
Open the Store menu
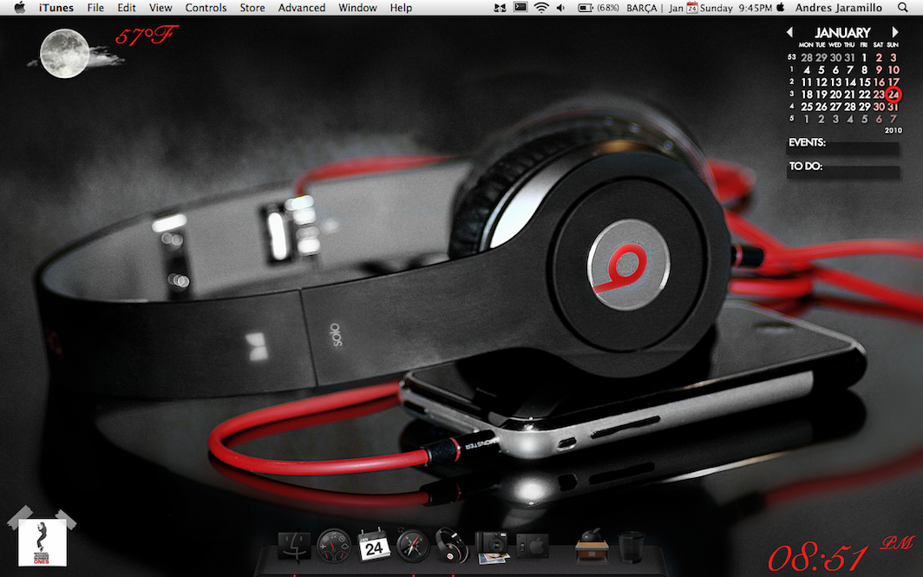[252, 8]
